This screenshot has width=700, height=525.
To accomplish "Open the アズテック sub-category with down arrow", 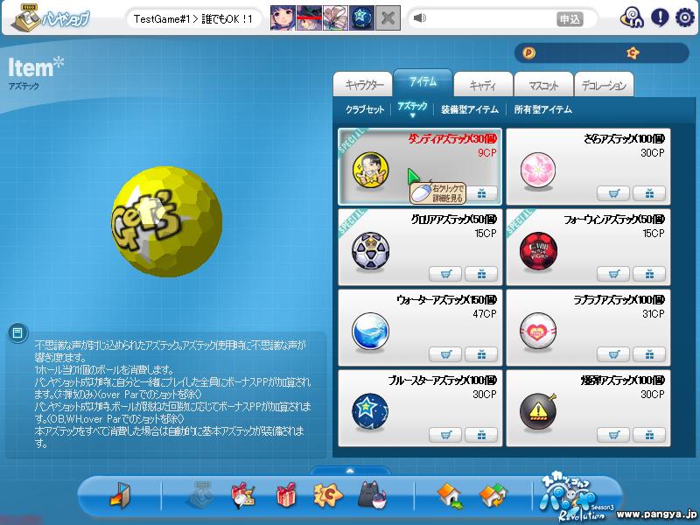I will 412,108.
